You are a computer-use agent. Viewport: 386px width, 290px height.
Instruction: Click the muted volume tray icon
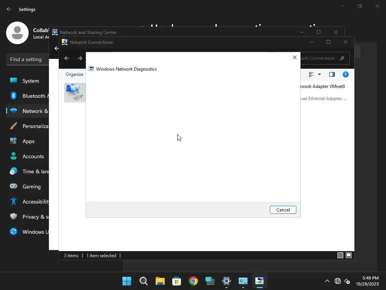click(x=347, y=281)
